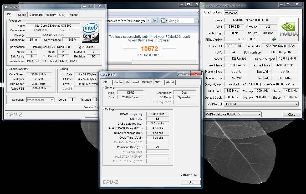The image size is (306, 194).
Task: Click the DRAM Frequency 500.1 MHz value
Action: [x=157, y=114]
